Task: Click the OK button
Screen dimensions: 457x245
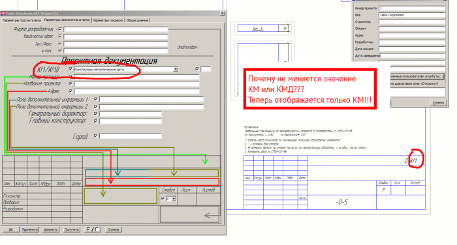Action: pyautogui.click(x=11, y=229)
